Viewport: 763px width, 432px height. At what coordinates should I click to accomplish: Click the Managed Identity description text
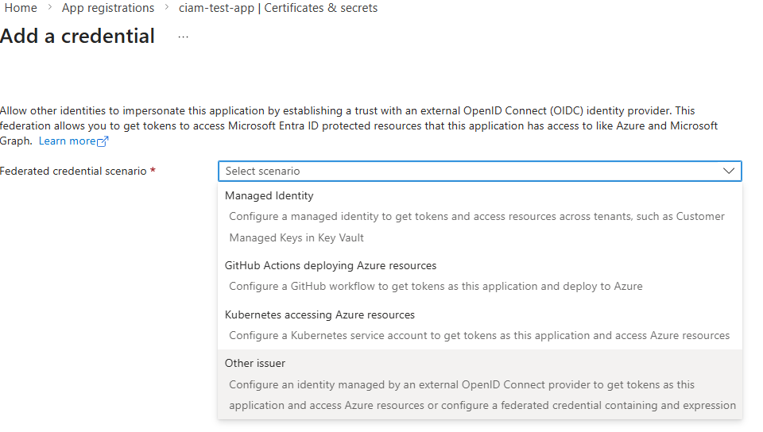coord(477,216)
